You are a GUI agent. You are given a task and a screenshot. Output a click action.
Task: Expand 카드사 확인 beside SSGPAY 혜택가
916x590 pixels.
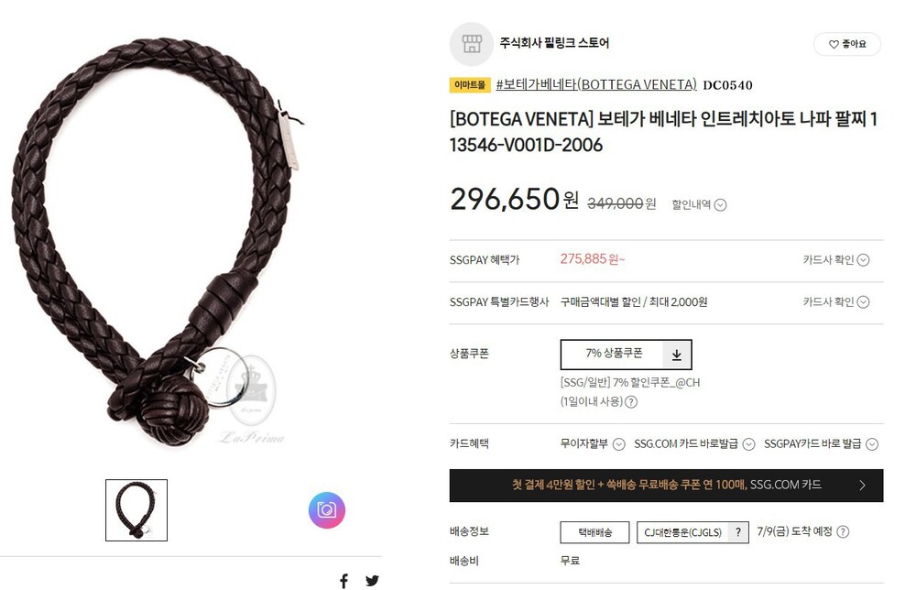point(836,260)
